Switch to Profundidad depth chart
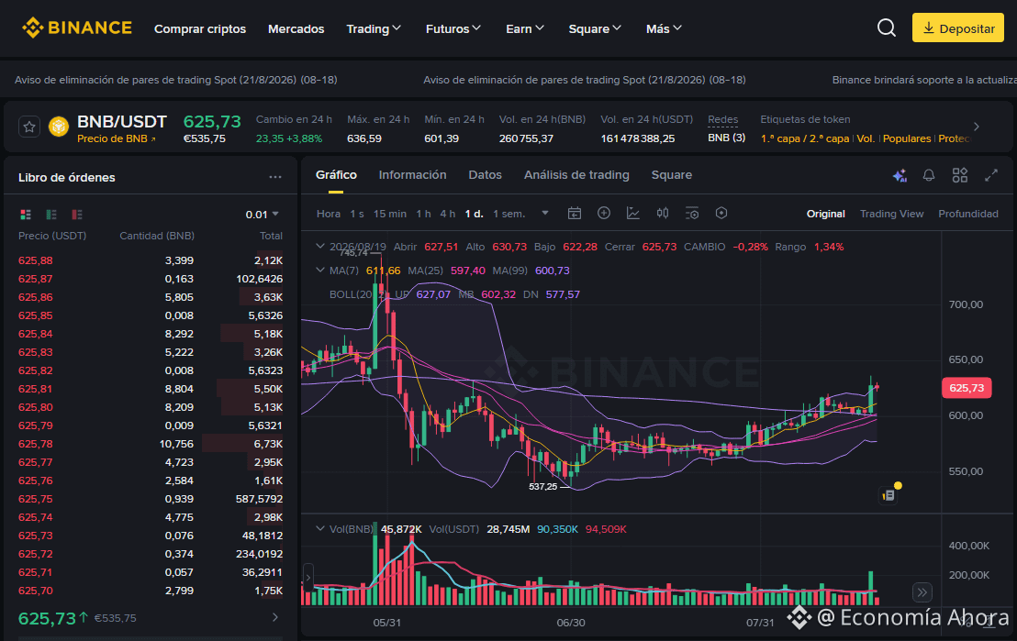 (x=967, y=214)
